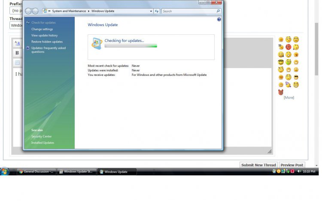Click the refresh button beside the address bar
This screenshot has width=322, height=201.
pos(157,11)
